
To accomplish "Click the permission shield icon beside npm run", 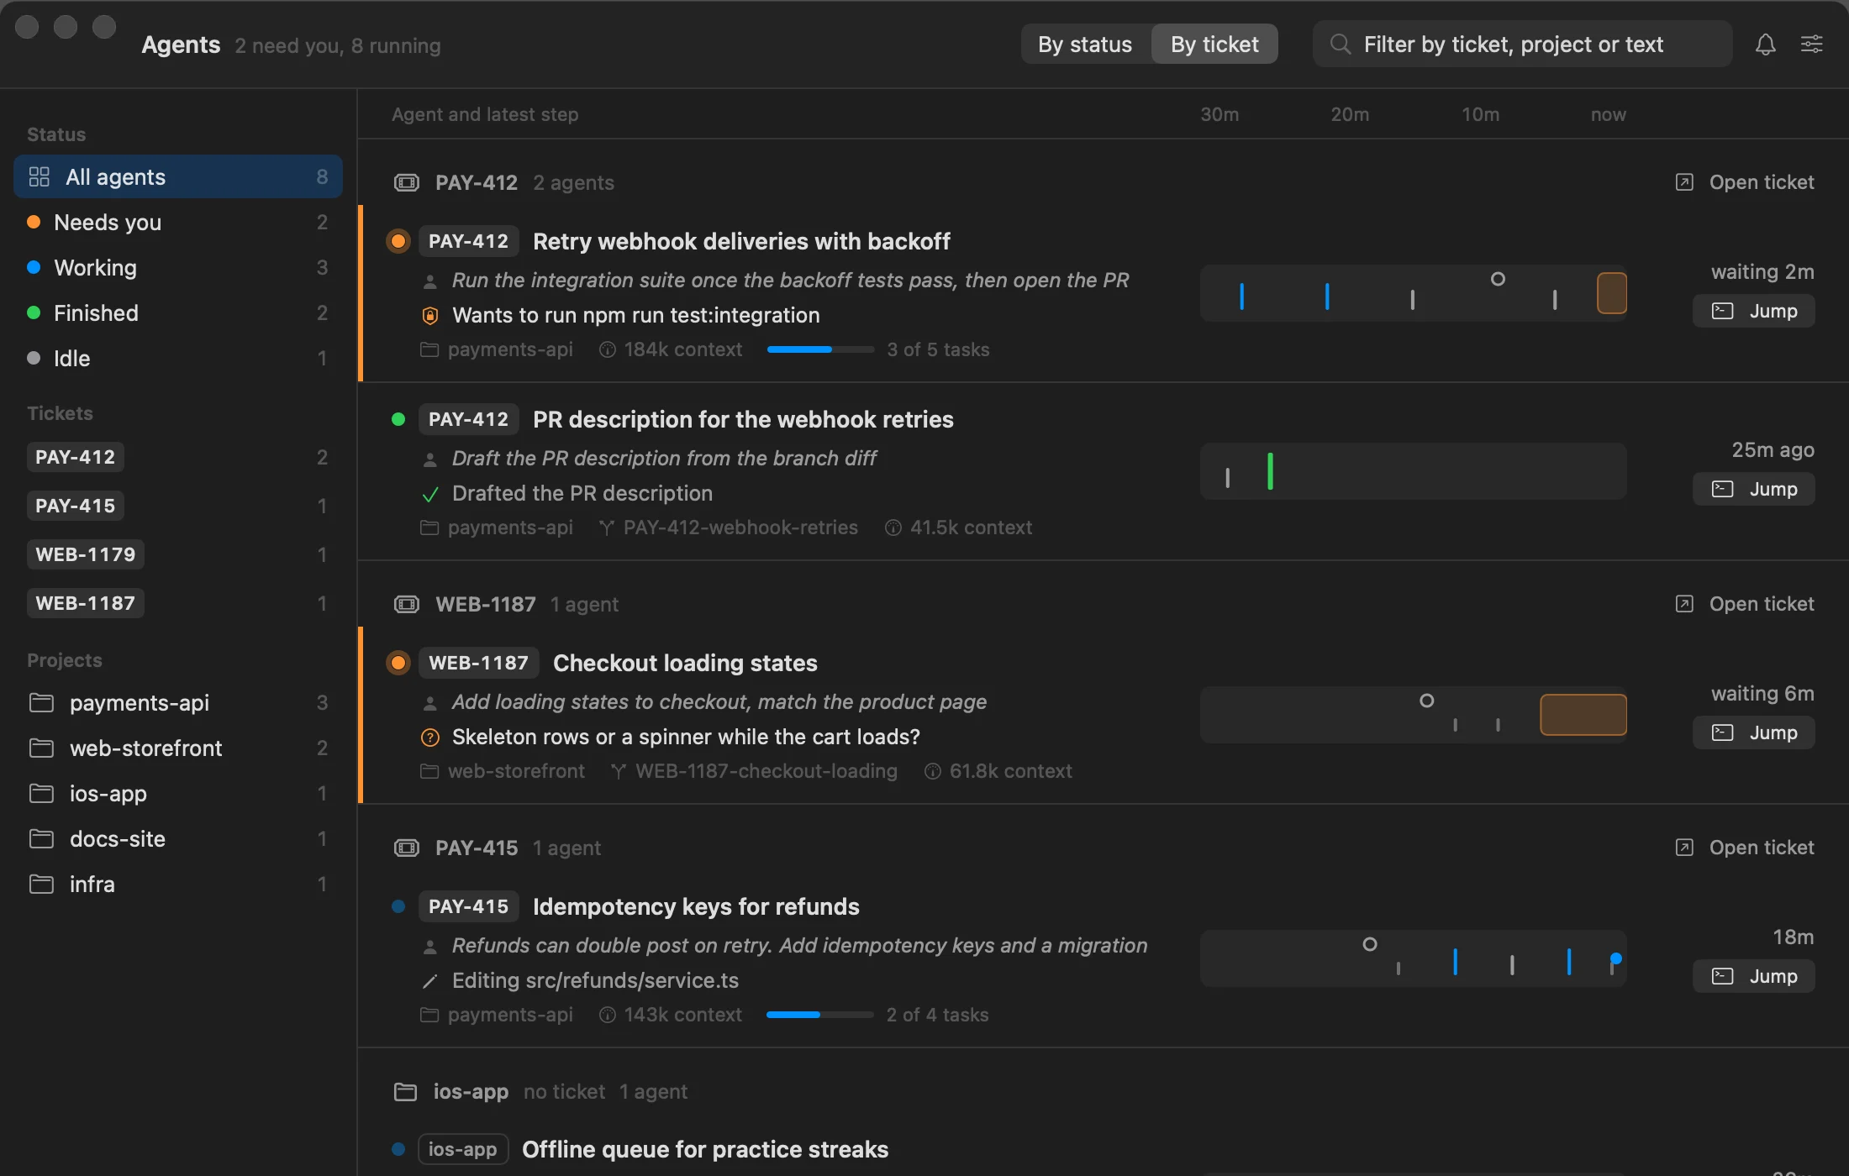I will coord(429,315).
